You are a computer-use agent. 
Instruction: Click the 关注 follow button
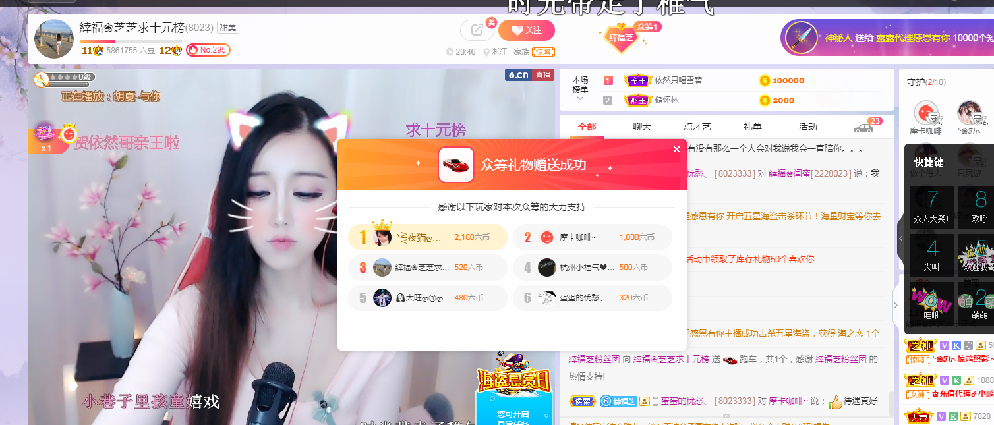527,30
